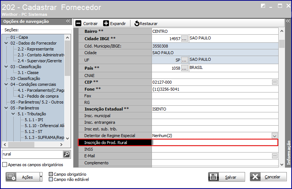
Task: Click the Inscrição do Prod. Rural field
Action: [x=215, y=143]
